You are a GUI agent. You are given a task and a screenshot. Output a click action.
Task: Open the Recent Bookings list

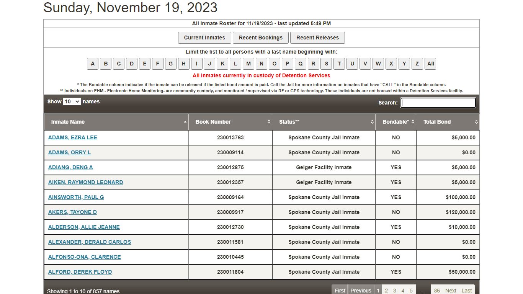point(261,38)
